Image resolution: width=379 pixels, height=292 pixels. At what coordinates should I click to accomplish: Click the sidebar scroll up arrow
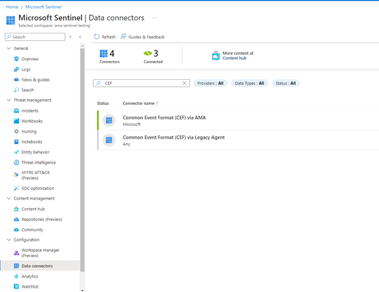(82, 46)
